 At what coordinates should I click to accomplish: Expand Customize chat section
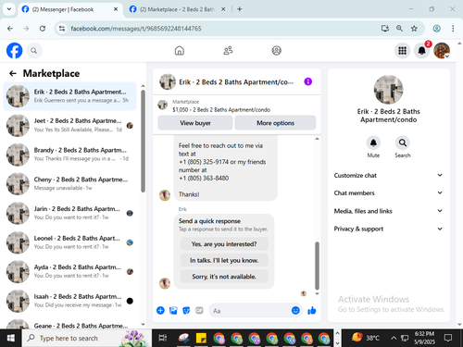pyautogui.click(x=388, y=176)
